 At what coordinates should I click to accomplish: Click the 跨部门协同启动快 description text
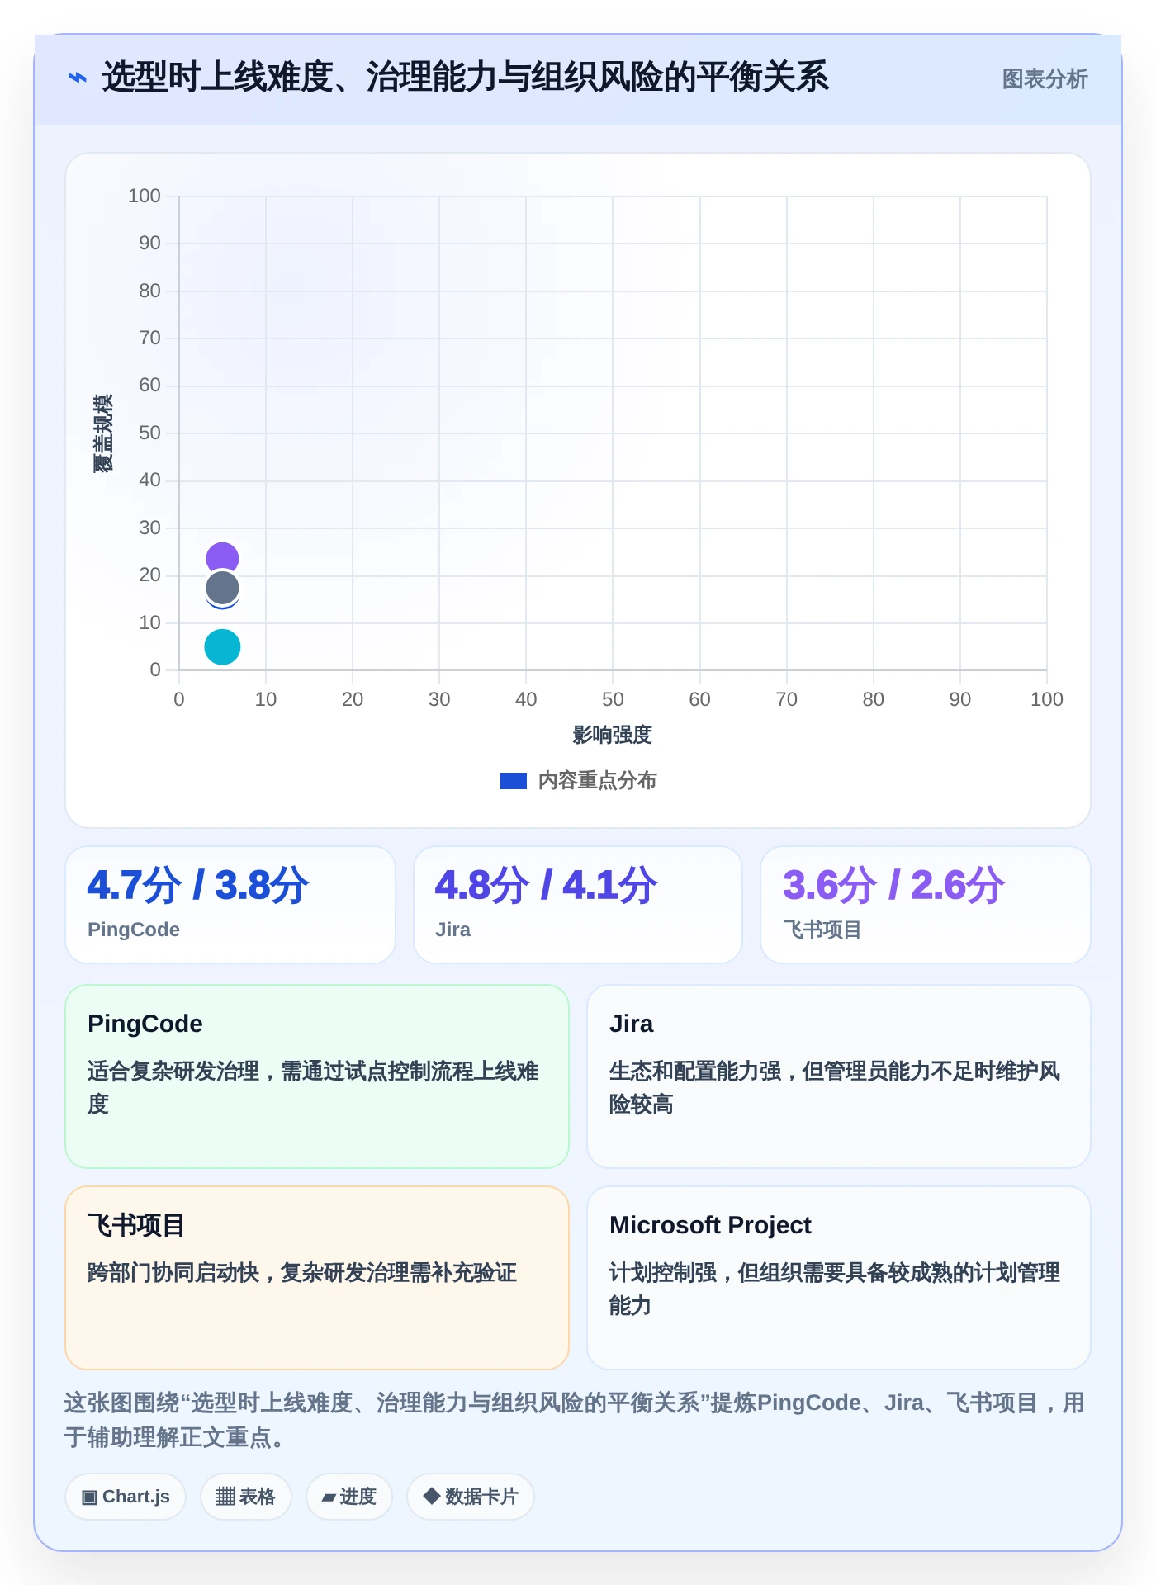pyautogui.click(x=302, y=1273)
